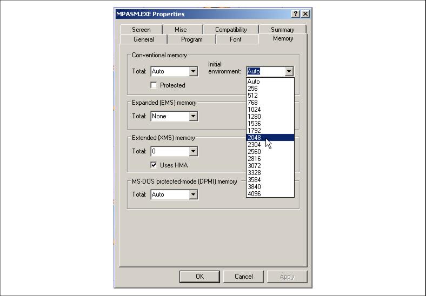The image size is (426, 296).
Task: Enable the Protected checkbox
Action: click(x=154, y=85)
